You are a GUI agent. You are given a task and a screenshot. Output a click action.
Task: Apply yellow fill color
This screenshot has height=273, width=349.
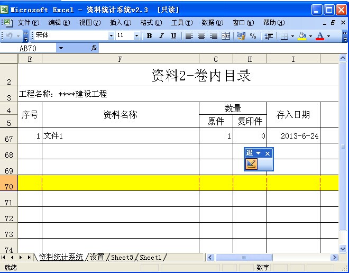[302, 36]
